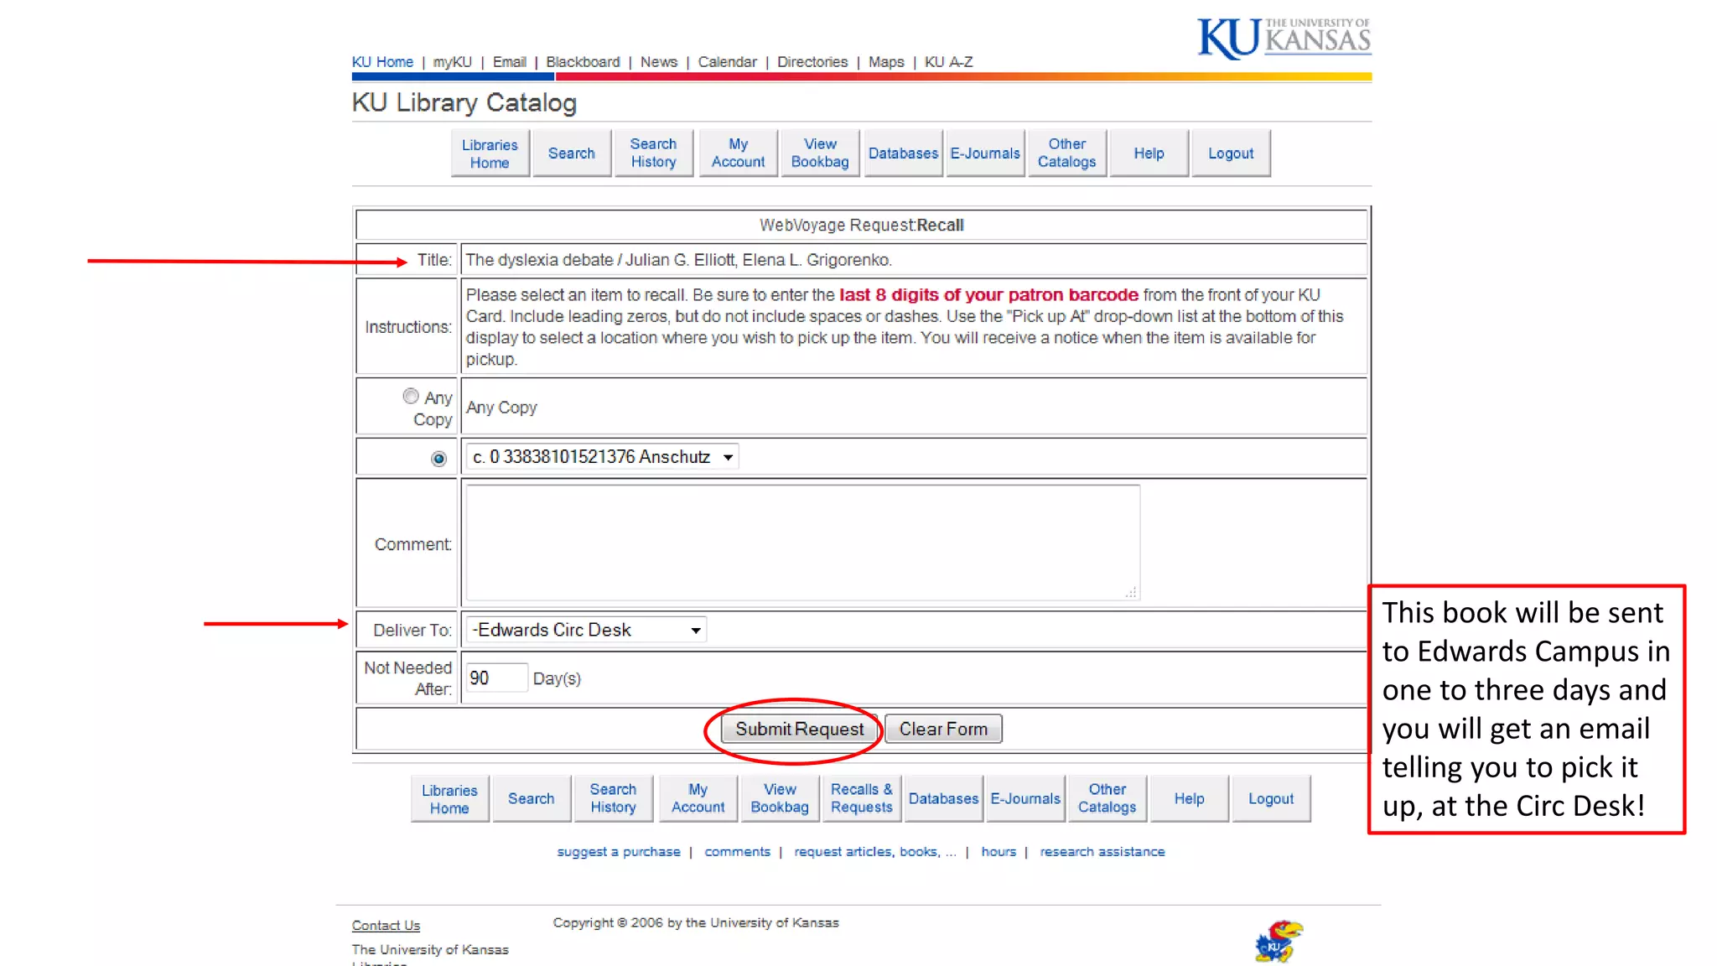The width and height of the screenshot is (1717, 966).
Task: Go to the KU Home link
Action: [382, 62]
